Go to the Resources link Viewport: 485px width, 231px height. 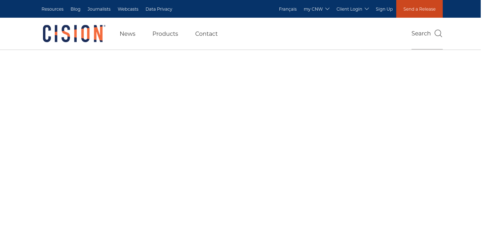[x=53, y=9]
